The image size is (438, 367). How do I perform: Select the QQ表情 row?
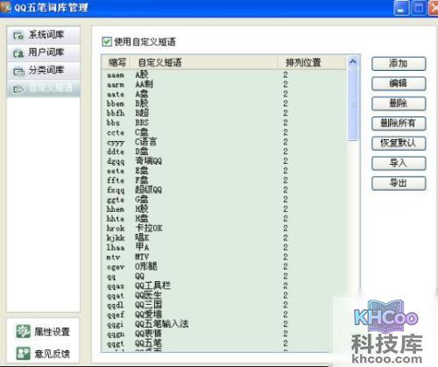[224, 334]
